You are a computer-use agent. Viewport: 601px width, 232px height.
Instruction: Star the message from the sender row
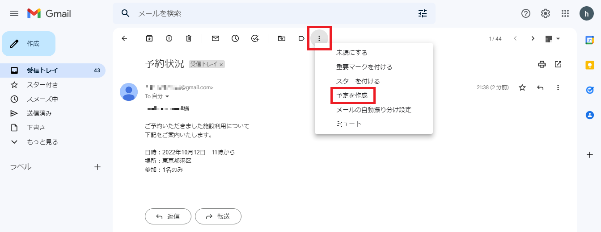522,88
